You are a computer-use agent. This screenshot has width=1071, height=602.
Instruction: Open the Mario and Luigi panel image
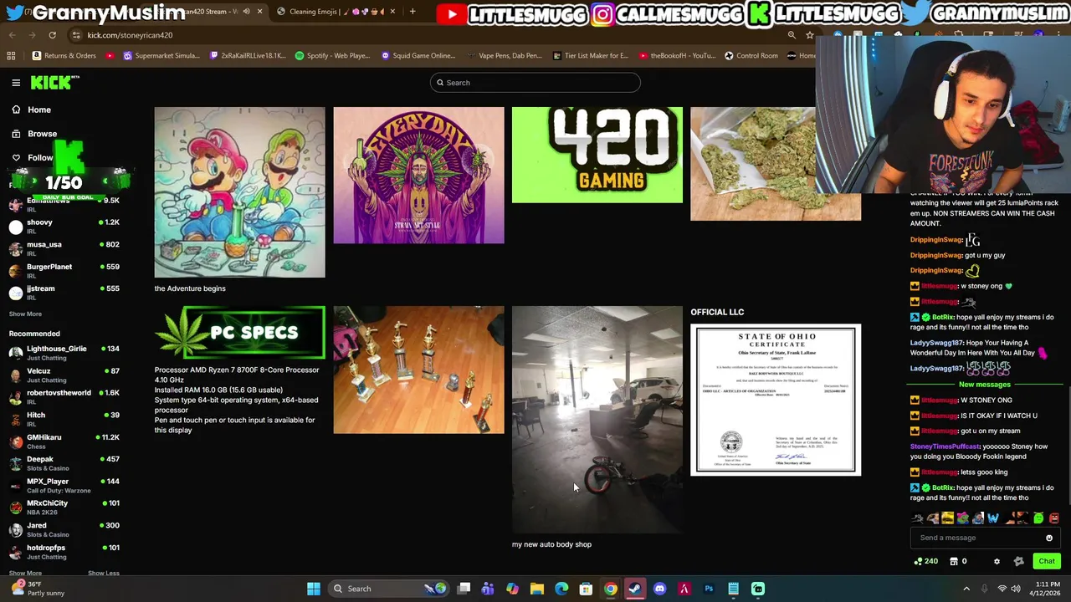point(239,192)
